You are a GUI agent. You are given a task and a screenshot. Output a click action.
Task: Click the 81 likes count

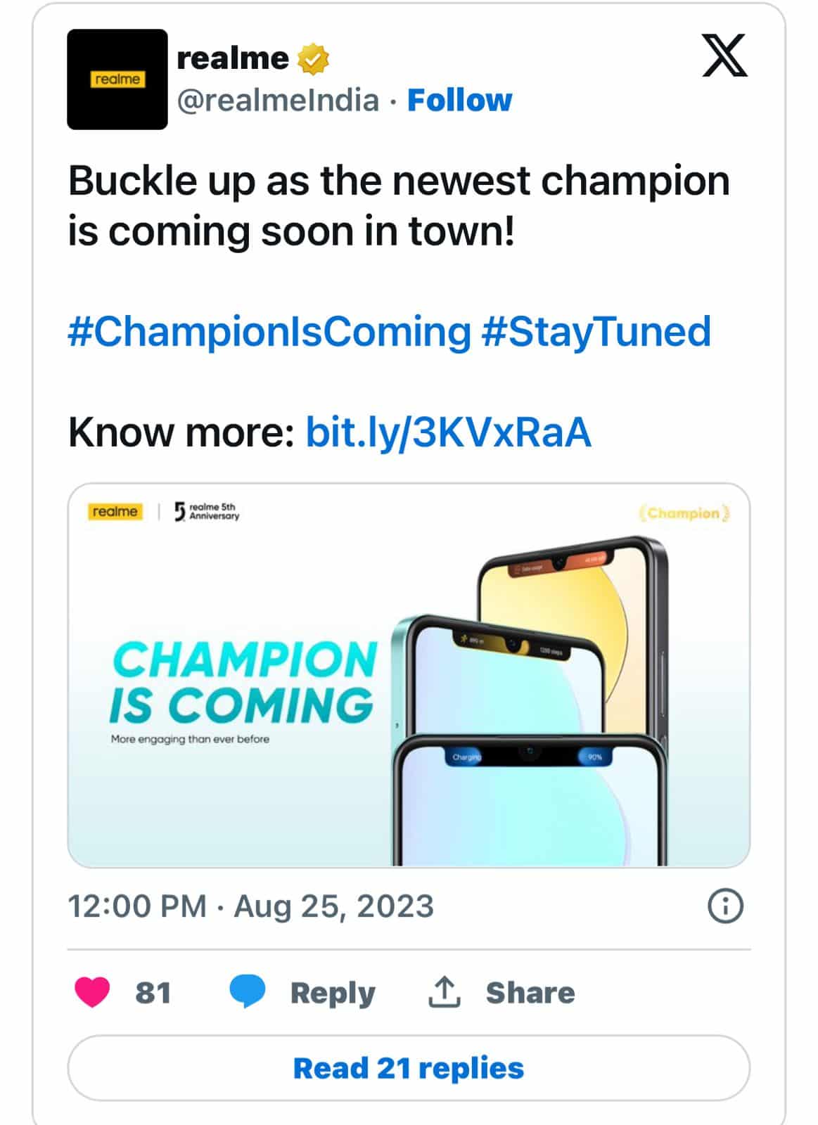click(153, 993)
